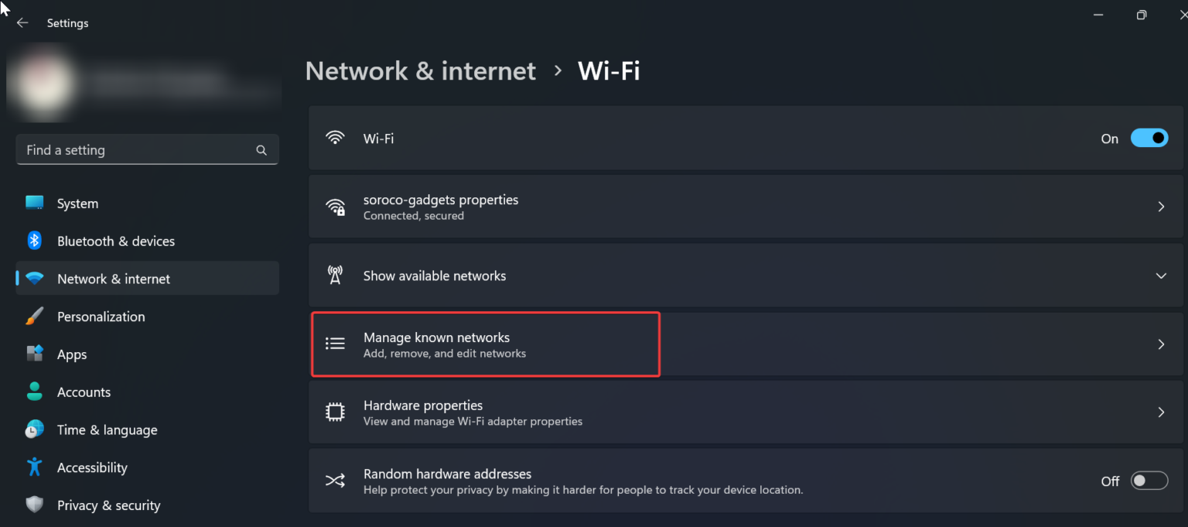This screenshot has height=527, width=1188.
Task: Enable Random hardware addresses toggle
Action: tap(1149, 481)
